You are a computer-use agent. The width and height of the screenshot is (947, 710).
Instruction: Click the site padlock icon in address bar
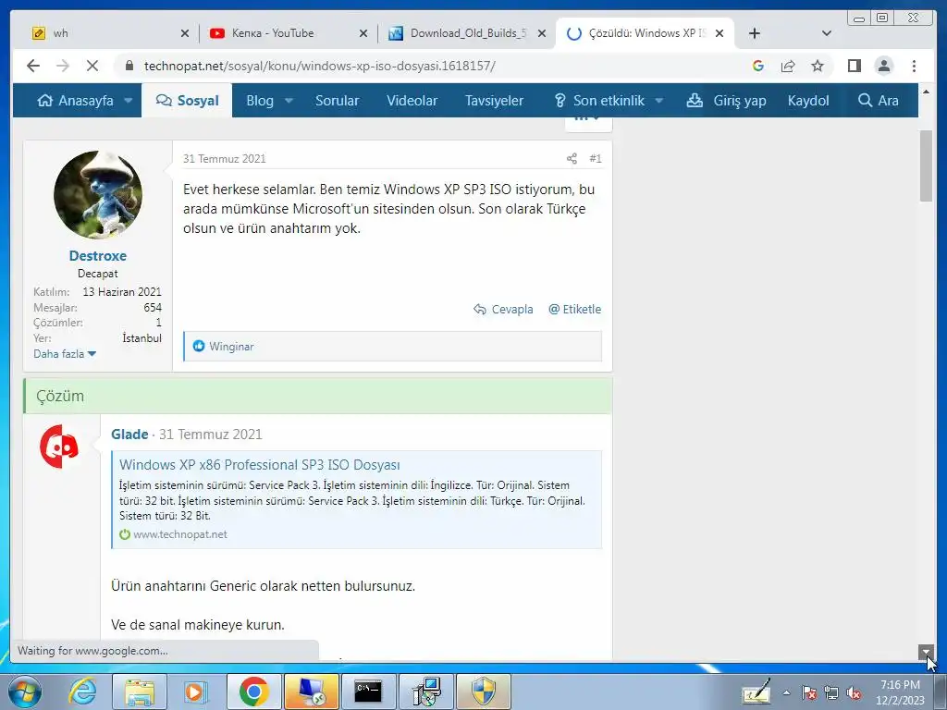point(129,66)
